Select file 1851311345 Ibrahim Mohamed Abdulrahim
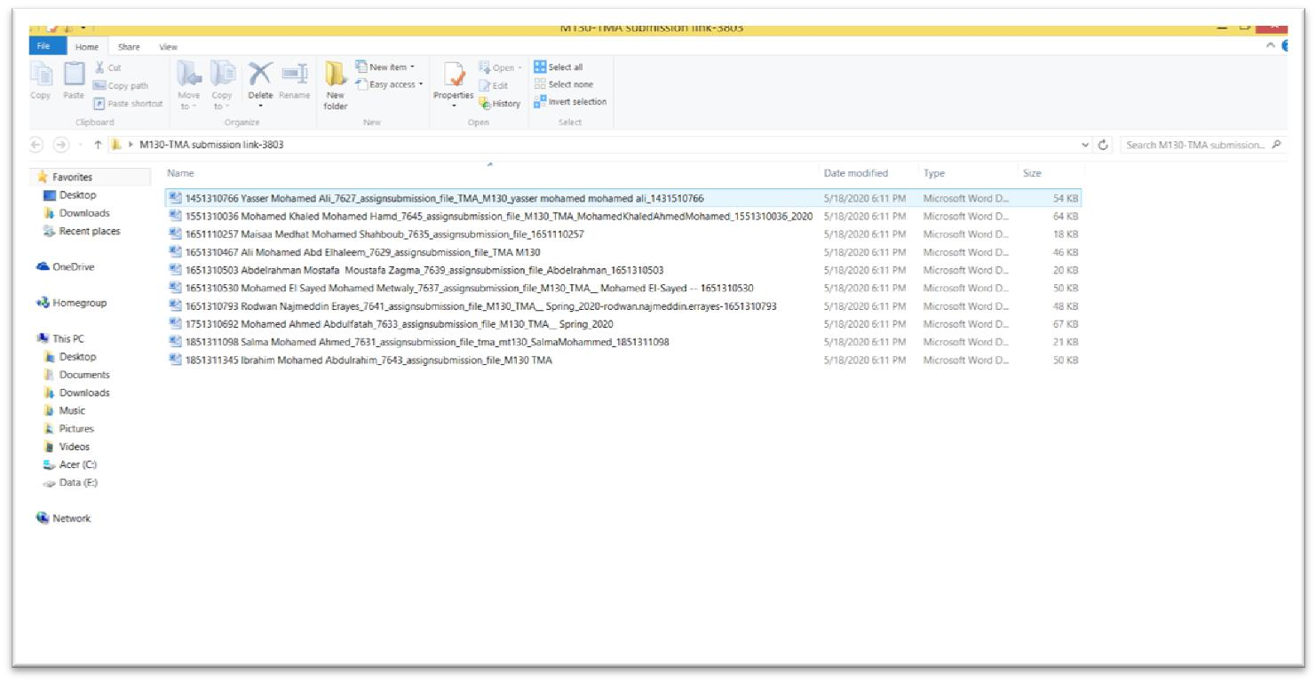Screen dimensions: 1316x682 622,360
